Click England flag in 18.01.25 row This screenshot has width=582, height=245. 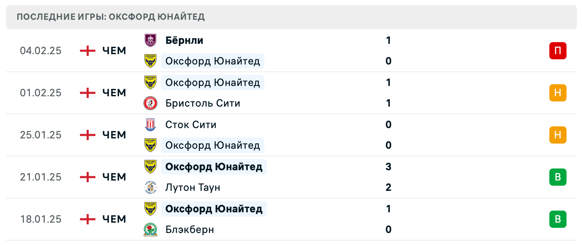point(88,219)
